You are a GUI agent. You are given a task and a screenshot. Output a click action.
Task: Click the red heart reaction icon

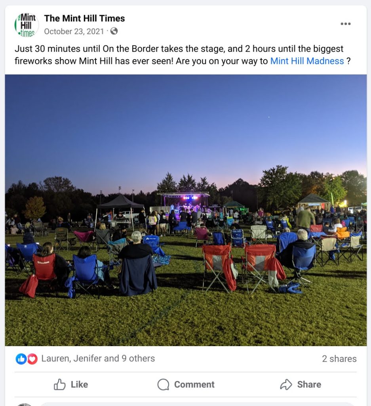tap(32, 359)
